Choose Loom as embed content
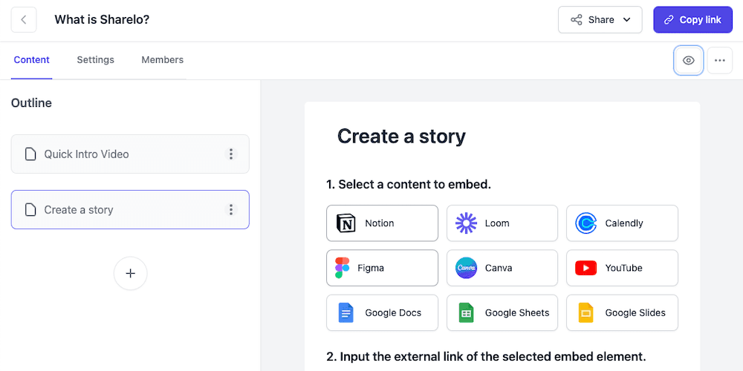 coord(502,223)
